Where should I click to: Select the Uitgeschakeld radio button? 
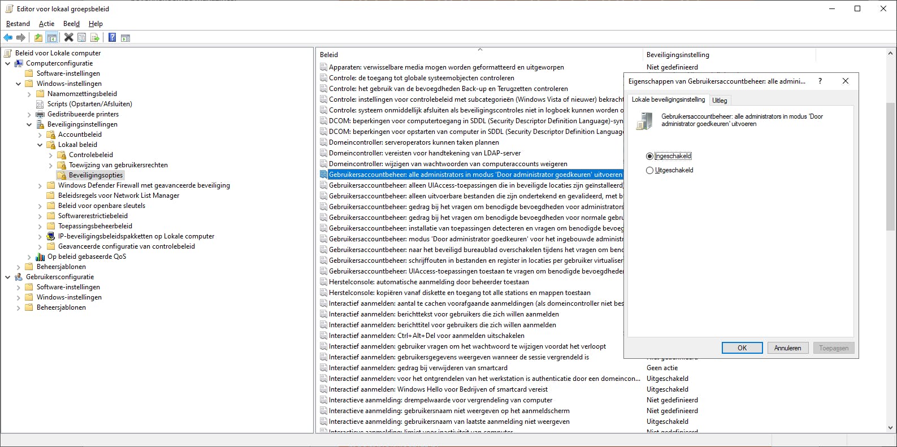pyautogui.click(x=649, y=170)
